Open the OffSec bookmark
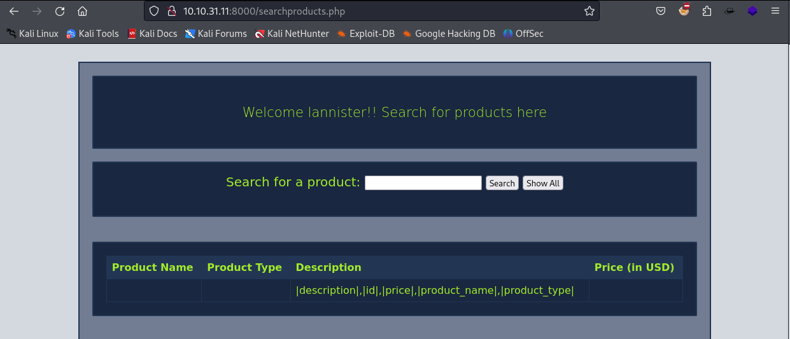The width and height of the screenshot is (790, 339). point(523,34)
